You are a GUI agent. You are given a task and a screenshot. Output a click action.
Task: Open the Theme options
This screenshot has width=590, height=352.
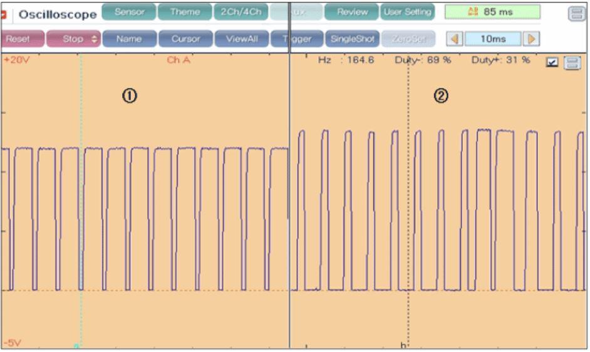[x=185, y=12]
